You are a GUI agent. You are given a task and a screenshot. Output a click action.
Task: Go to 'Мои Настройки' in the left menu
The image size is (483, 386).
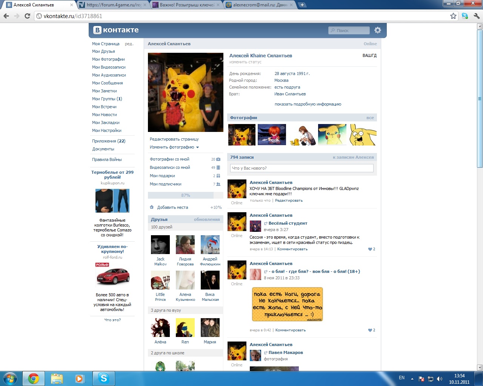[107, 130]
